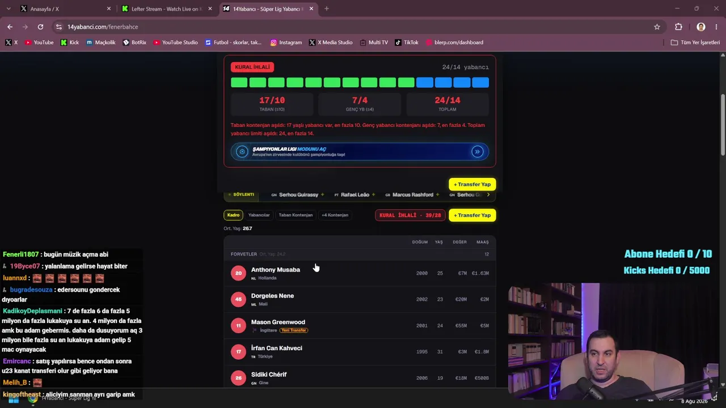Click the last blue foreign-slot square
The height and width of the screenshot is (408, 726).
[x=480, y=83]
